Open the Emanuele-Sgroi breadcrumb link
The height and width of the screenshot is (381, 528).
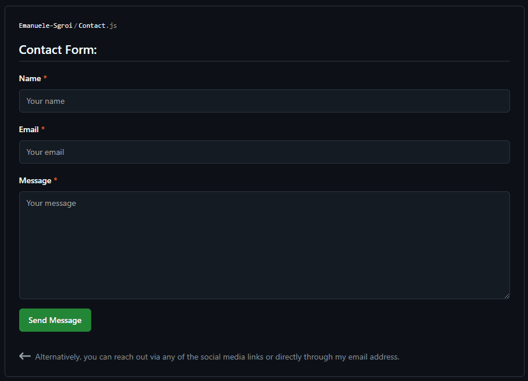click(46, 26)
